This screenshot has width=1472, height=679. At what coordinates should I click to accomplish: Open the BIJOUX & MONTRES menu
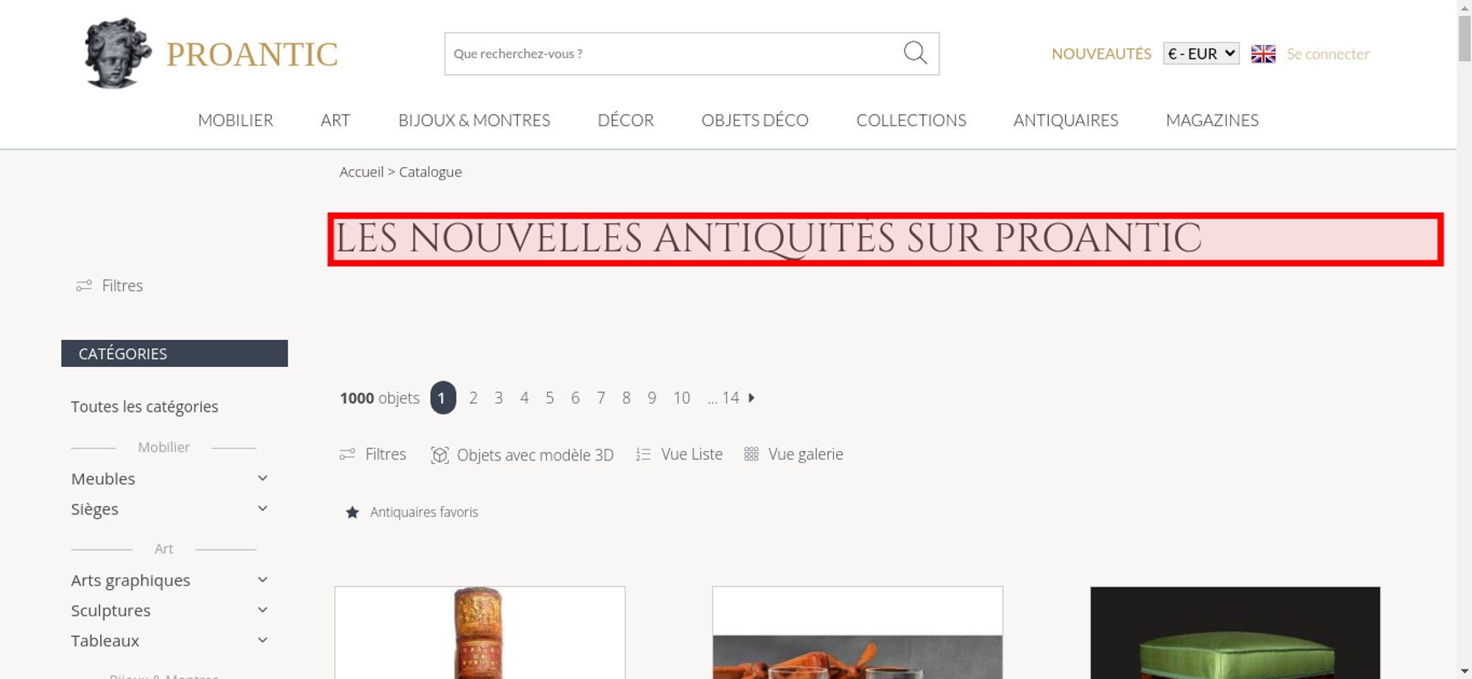(x=474, y=120)
